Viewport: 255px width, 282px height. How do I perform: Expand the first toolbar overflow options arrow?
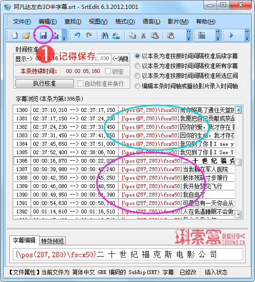pyautogui.click(x=64, y=39)
